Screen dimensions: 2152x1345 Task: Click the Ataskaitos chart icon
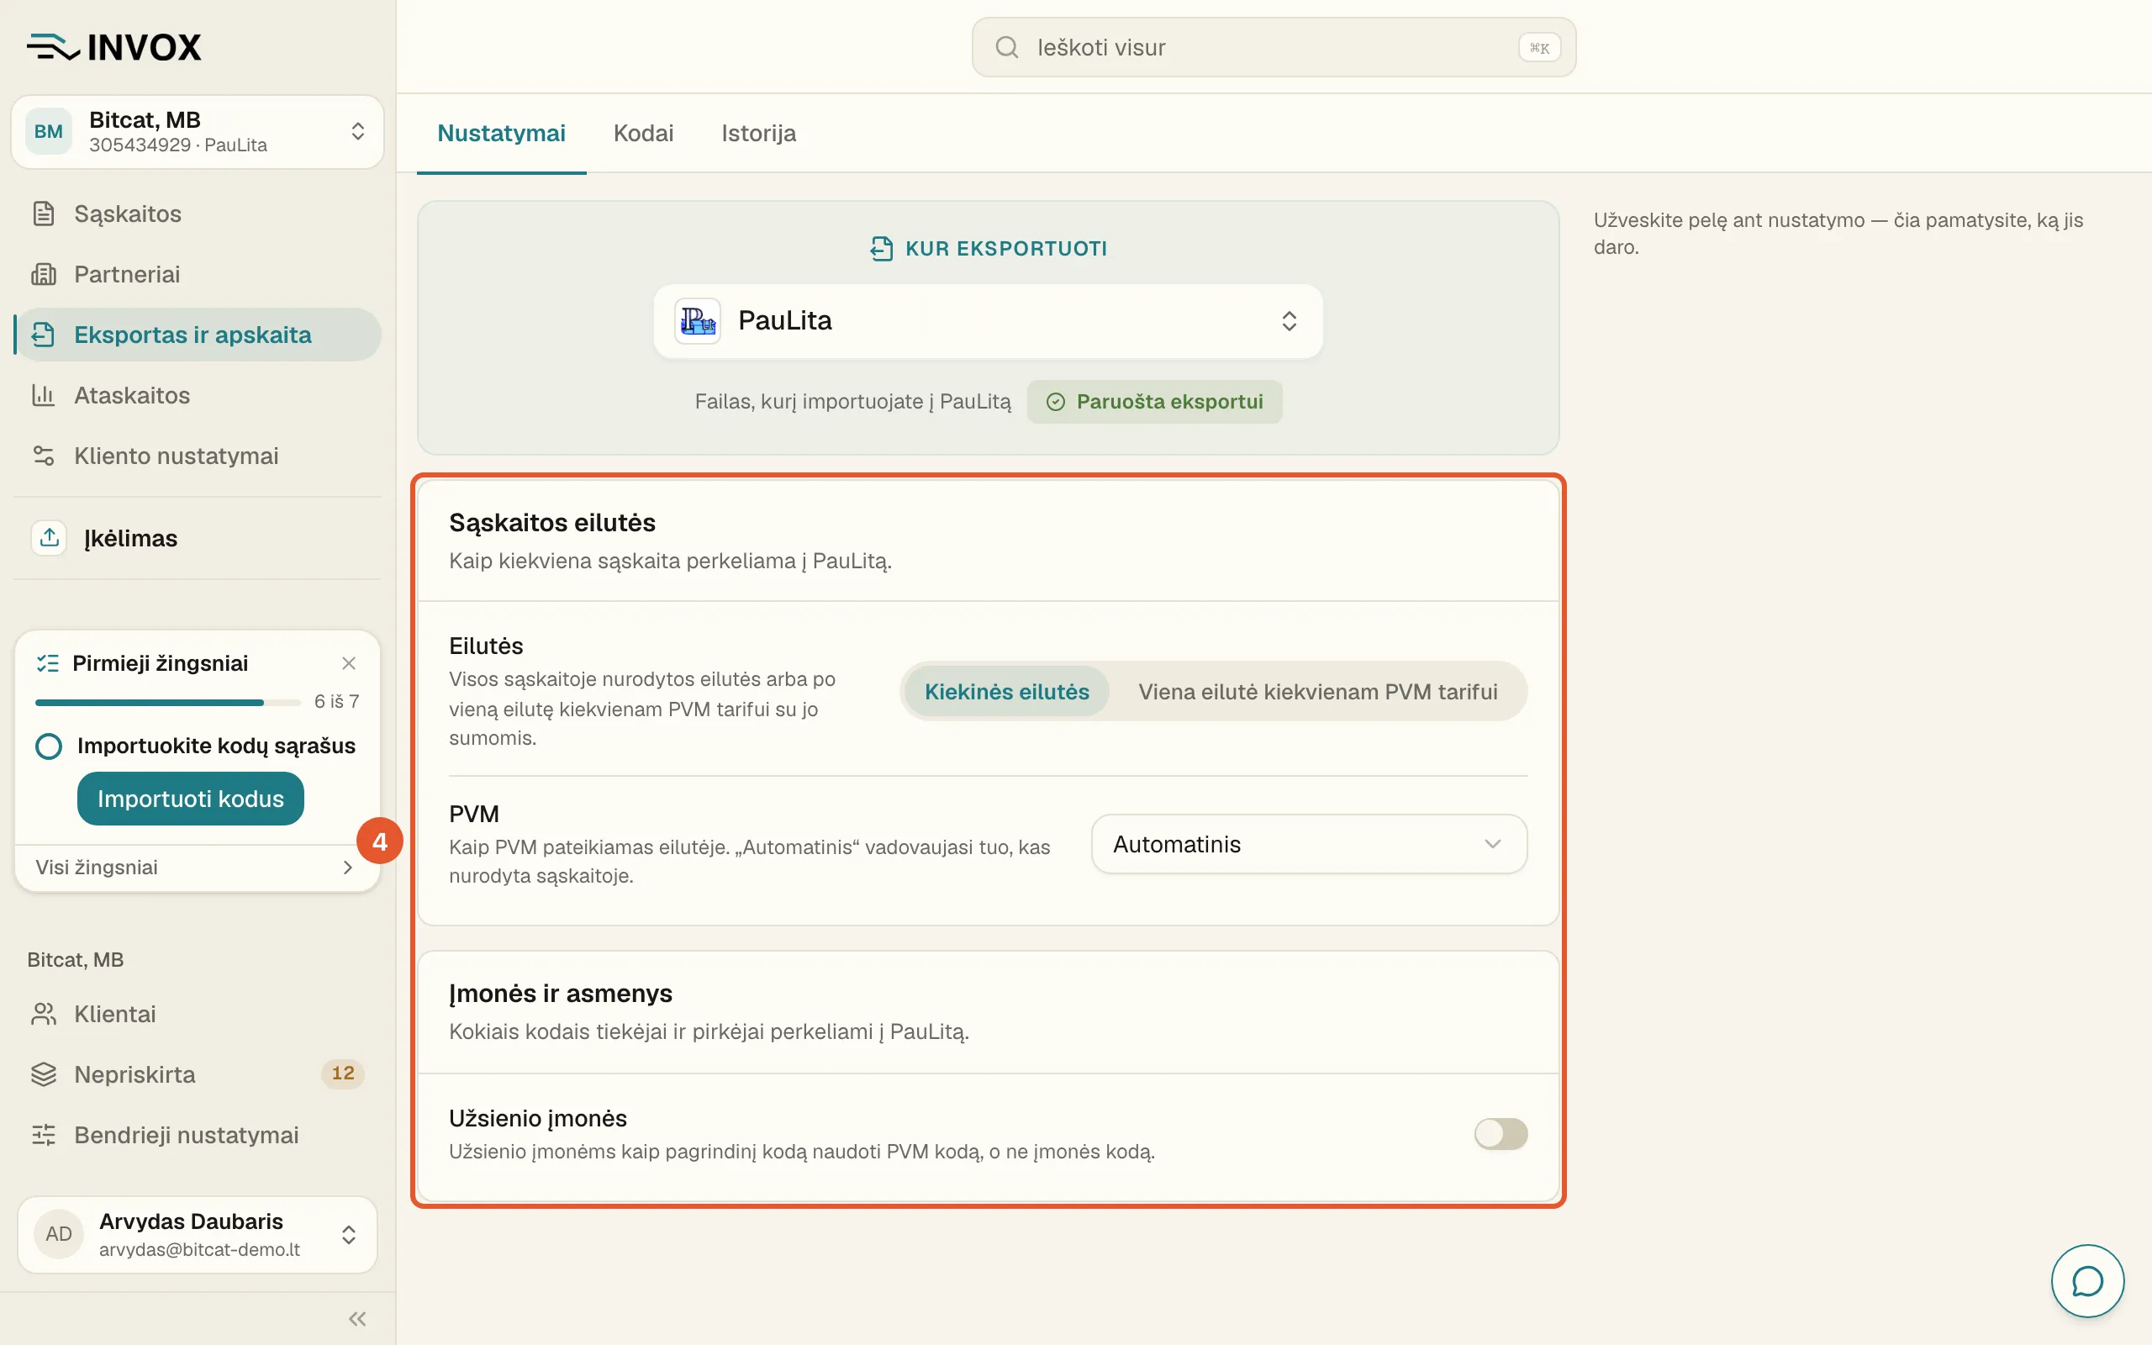(44, 395)
